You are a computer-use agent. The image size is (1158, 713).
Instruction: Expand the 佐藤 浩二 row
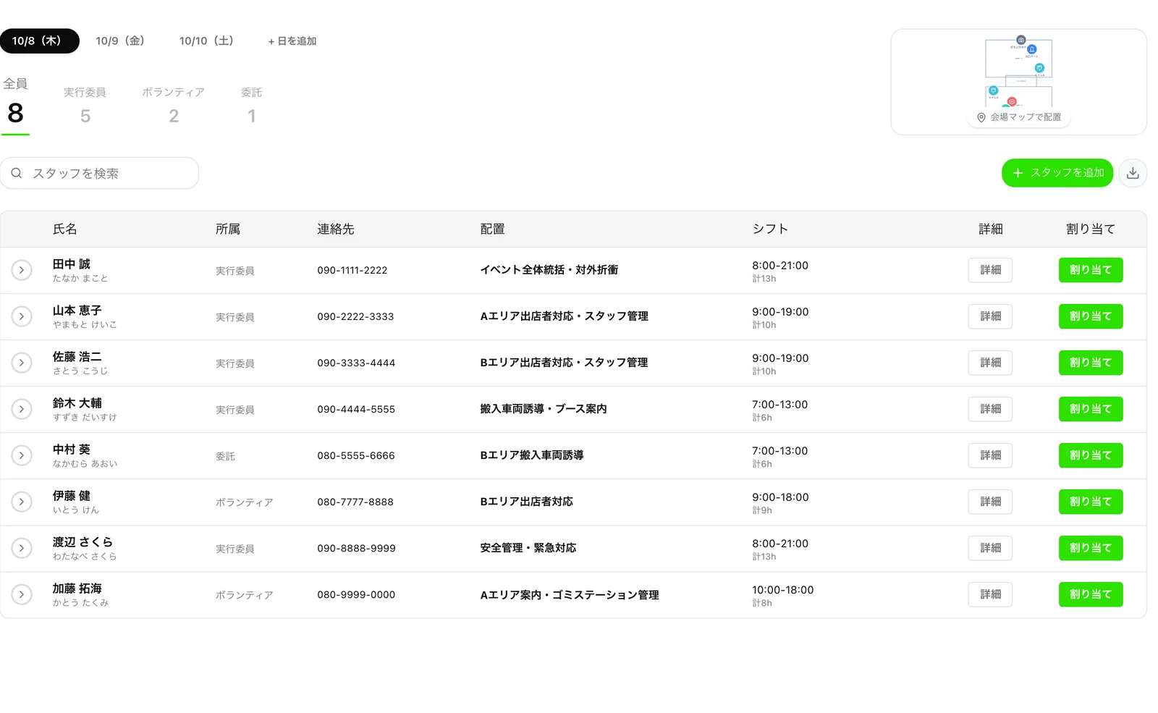22,363
